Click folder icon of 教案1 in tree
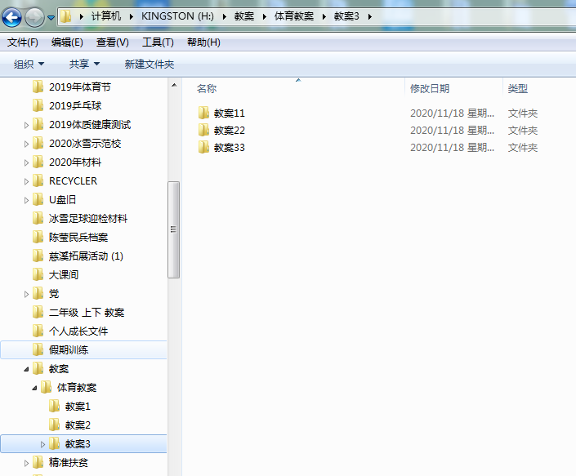 (55, 406)
